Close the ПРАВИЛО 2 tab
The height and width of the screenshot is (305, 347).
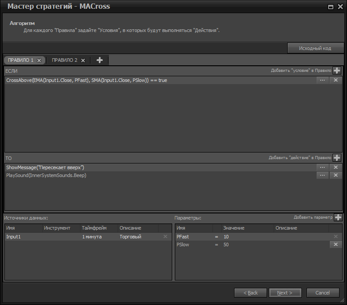(x=83, y=60)
